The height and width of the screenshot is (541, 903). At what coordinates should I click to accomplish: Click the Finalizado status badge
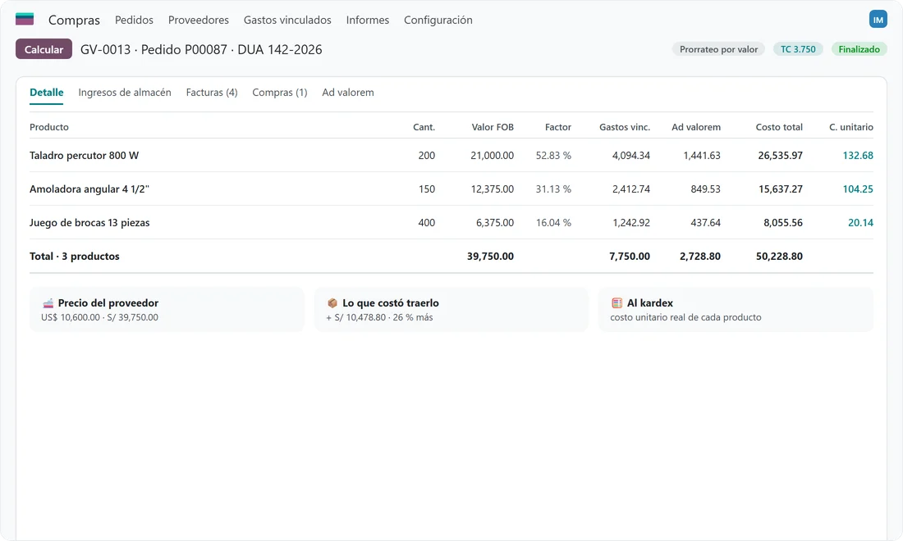click(x=859, y=49)
